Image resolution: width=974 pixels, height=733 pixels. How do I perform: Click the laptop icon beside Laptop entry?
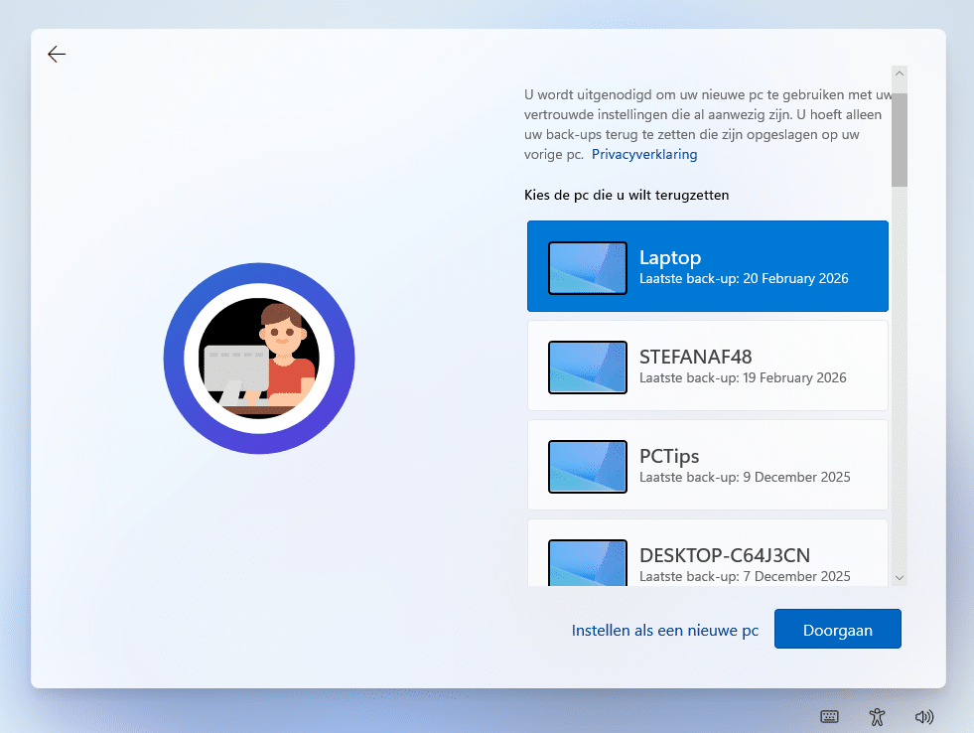[x=587, y=267]
